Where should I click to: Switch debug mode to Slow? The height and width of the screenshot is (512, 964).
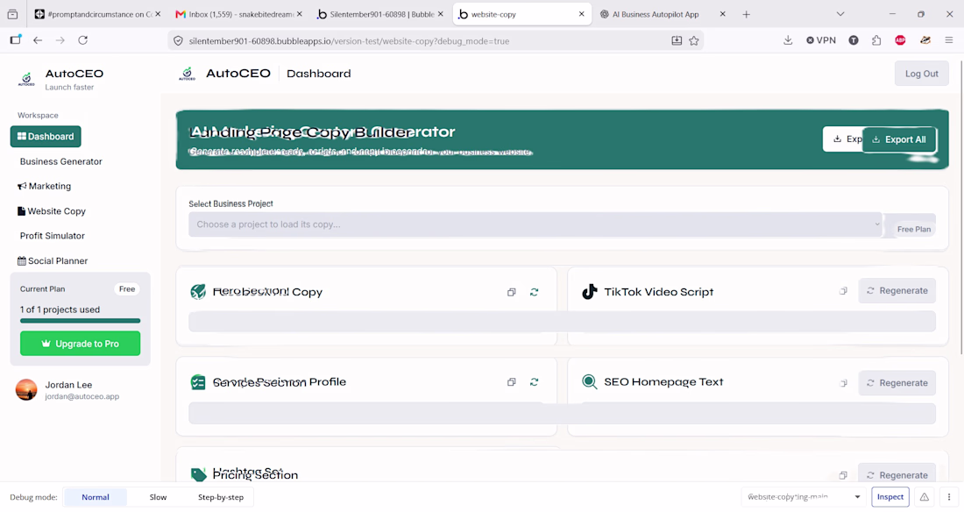click(158, 497)
